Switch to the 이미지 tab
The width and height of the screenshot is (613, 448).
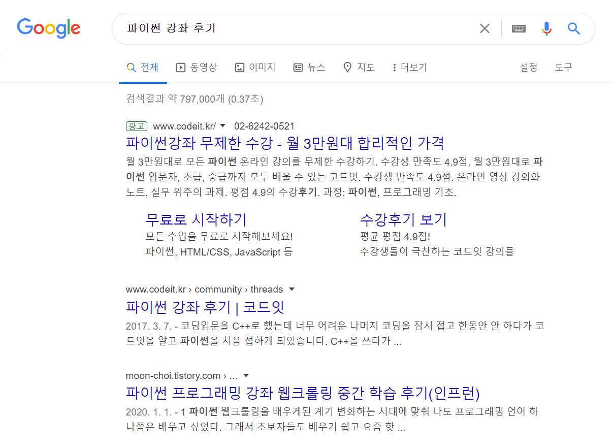[255, 68]
